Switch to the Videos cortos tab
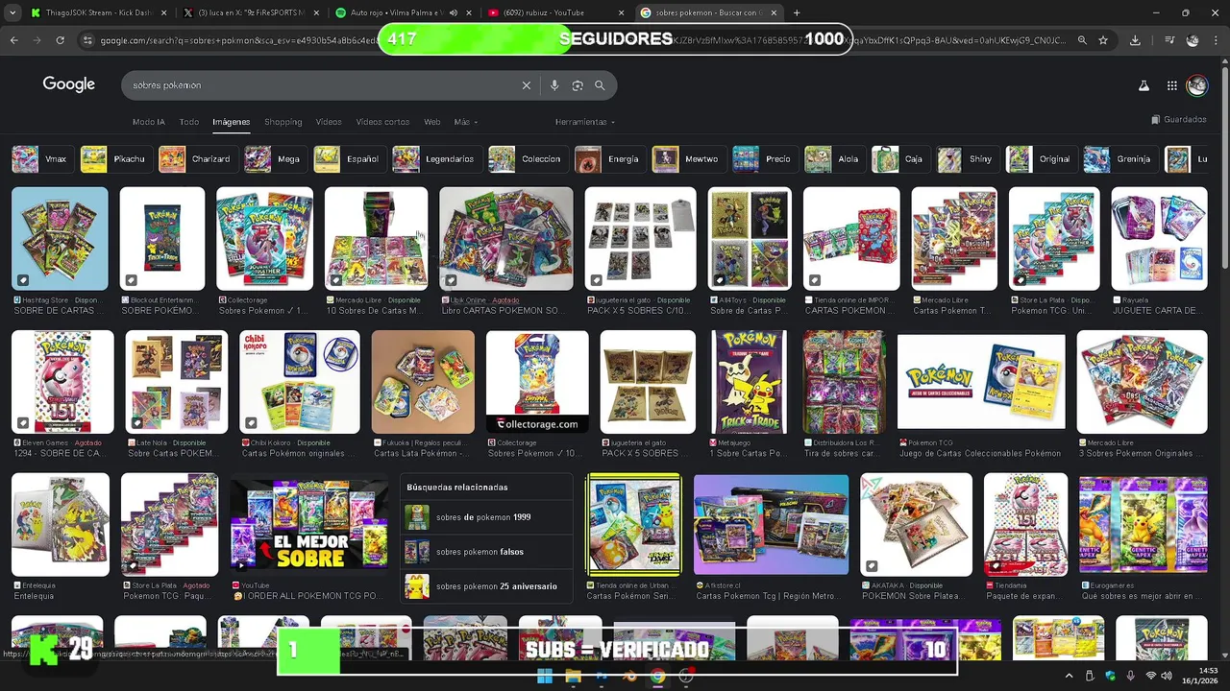 (x=382, y=122)
